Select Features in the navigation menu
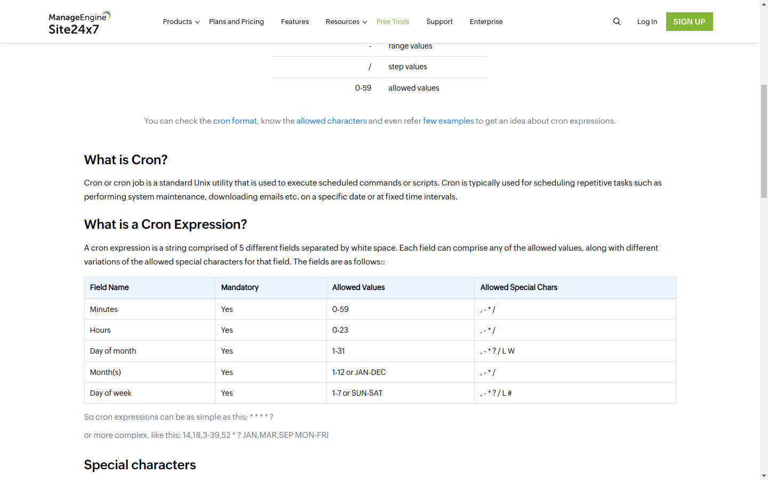The height and width of the screenshot is (480, 768). pyautogui.click(x=295, y=21)
